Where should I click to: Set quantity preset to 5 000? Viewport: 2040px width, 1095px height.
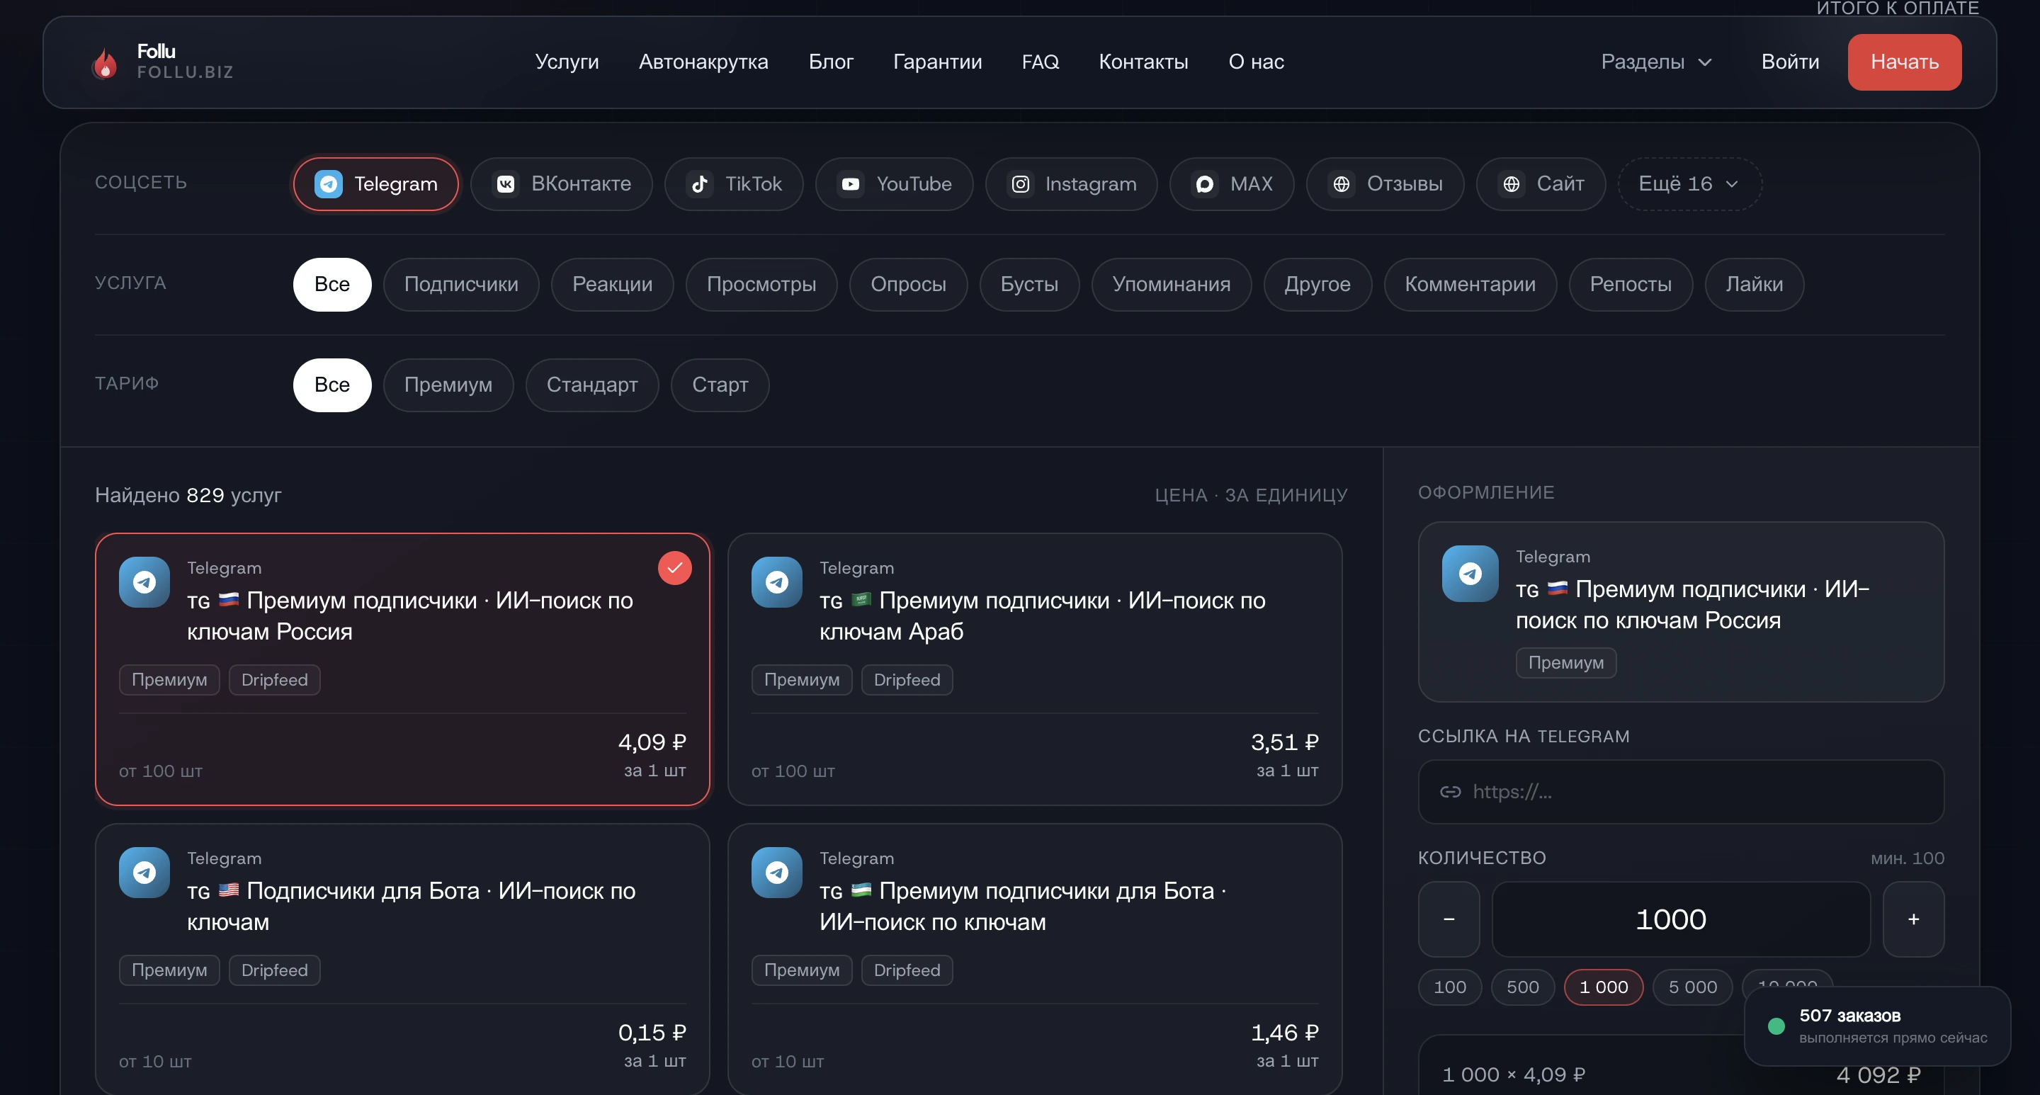1692,987
